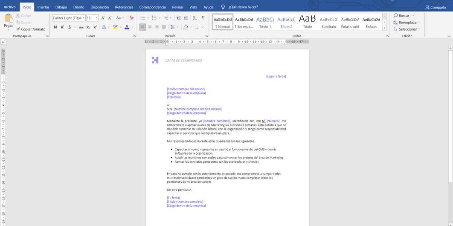Switch to the Referencias tab
The width and height of the screenshot is (453, 226).
coord(124,7)
